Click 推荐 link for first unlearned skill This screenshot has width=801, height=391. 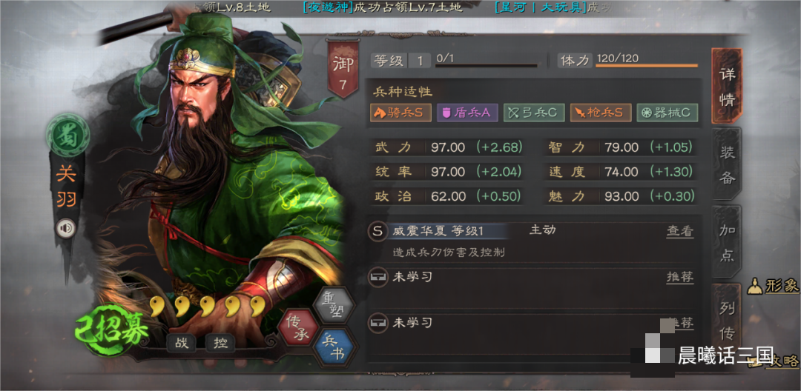[680, 277]
